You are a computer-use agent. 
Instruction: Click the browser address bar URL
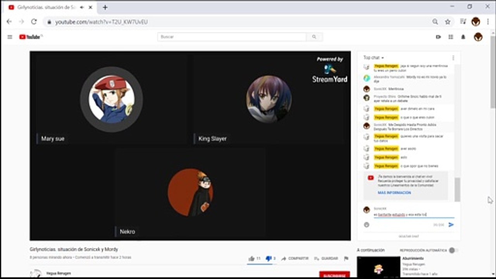point(102,22)
